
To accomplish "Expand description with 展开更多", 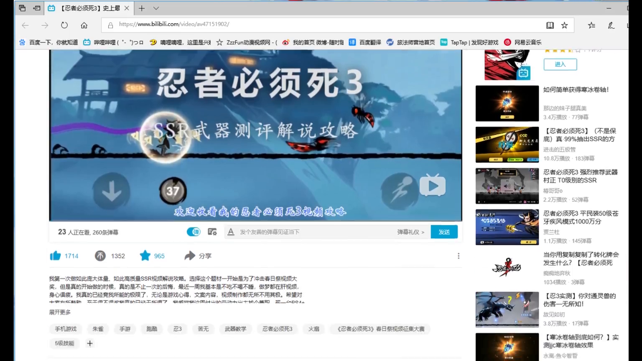I will tap(60, 312).
